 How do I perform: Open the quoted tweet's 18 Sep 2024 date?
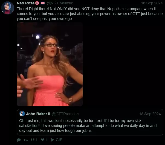click(x=150, y=114)
